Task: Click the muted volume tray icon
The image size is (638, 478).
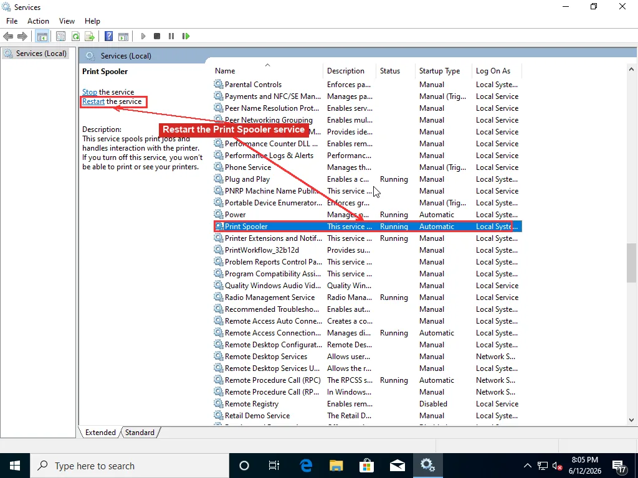Action: (557, 466)
